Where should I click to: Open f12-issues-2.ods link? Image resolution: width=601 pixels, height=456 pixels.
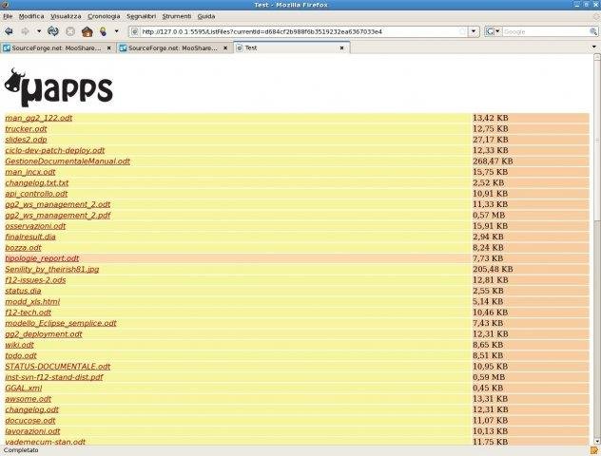point(35,280)
